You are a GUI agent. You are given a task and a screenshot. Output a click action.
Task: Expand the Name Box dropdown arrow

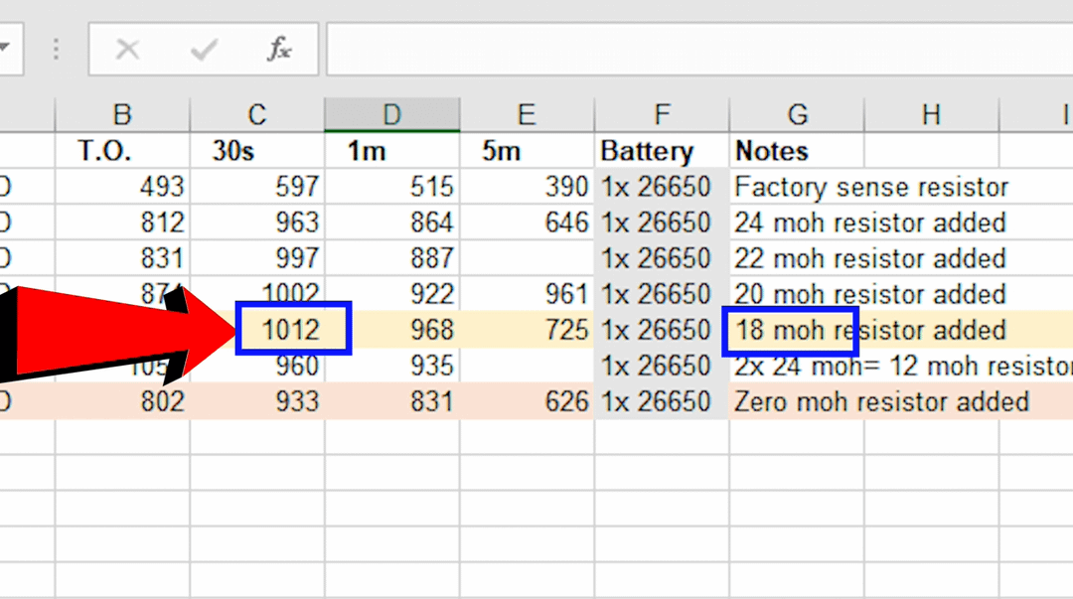pos(8,49)
